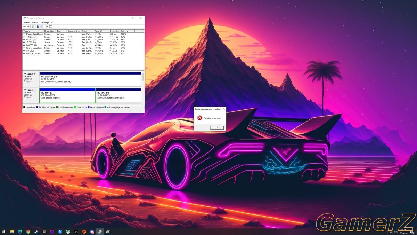This screenshot has width=417, height=235.
Task: Sort by the Système de fichiers column header
Action: click(74, 31)
